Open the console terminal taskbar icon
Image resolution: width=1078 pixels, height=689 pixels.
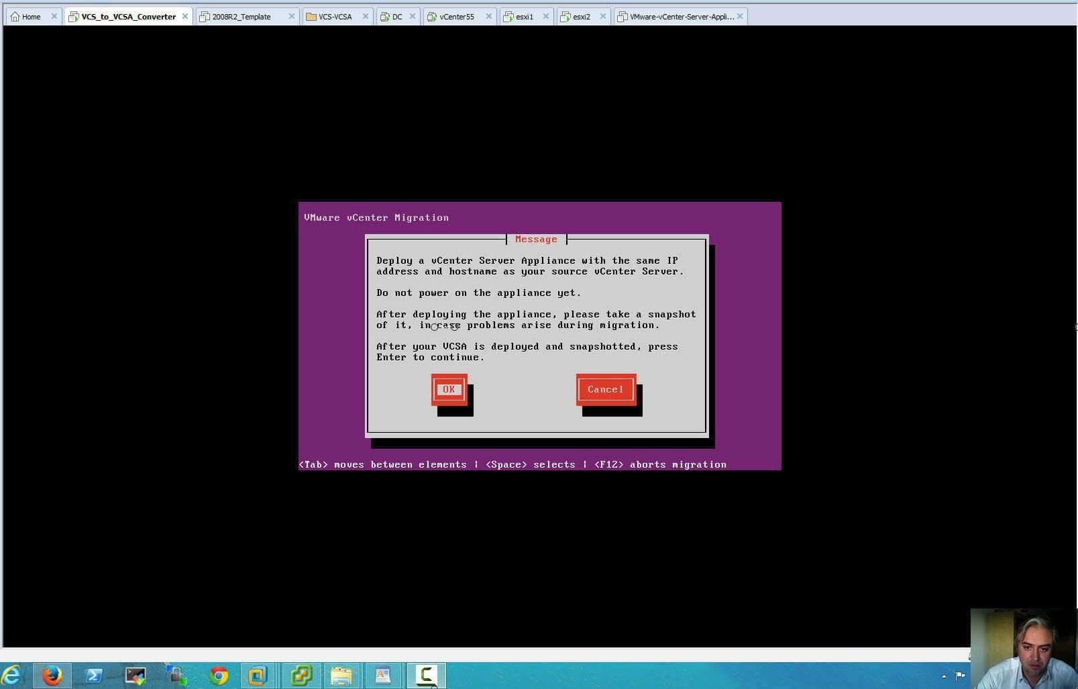coord(135,676)
